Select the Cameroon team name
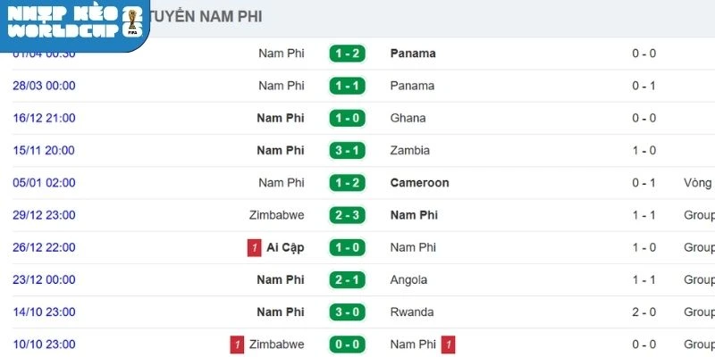This screenshot has width=715, height=357. coord(419,183)
